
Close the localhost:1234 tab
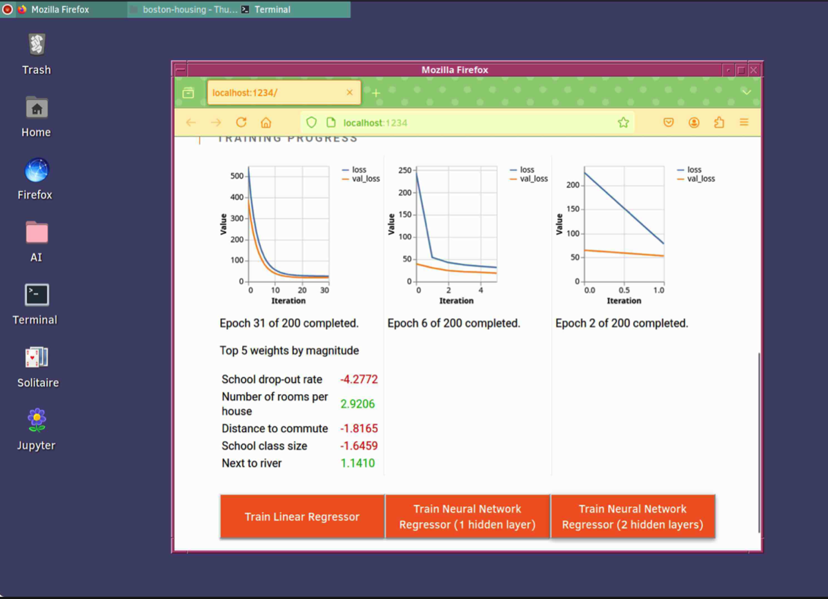(349, 92)
